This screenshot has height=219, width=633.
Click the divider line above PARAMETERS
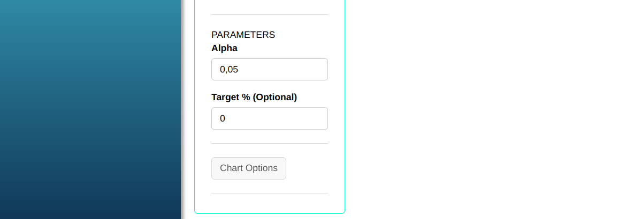pos(269,14)
